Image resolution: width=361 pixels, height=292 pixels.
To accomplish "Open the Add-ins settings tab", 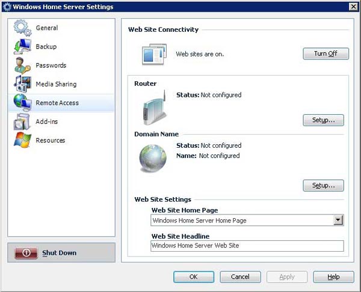I will coord(61,121).
